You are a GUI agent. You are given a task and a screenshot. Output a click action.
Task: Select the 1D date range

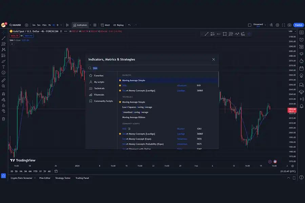pyautogui.click(x=12, y=171)
